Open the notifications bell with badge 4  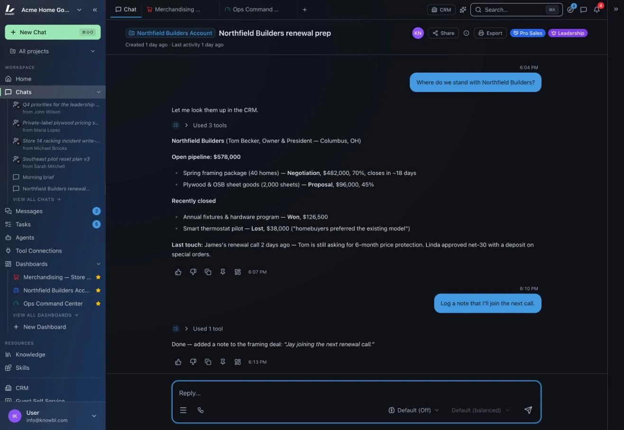coord(597,9)
